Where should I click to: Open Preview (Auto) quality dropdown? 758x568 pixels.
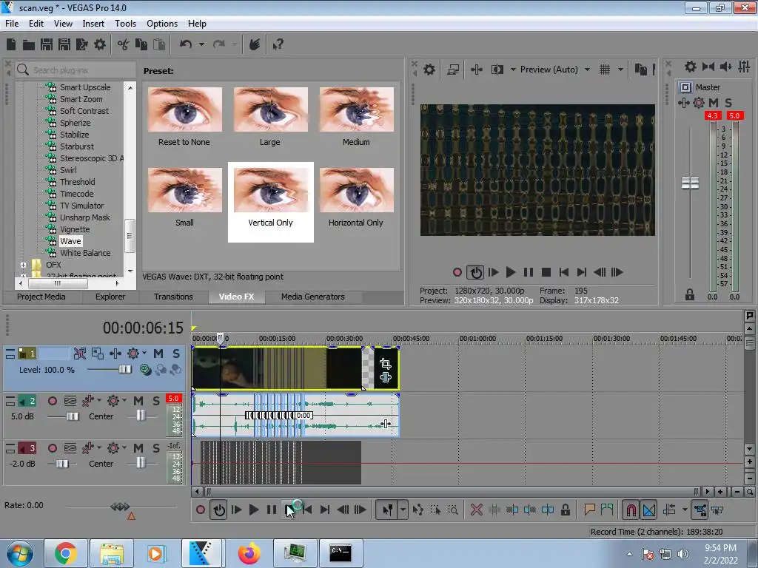(x=587, y=70)
